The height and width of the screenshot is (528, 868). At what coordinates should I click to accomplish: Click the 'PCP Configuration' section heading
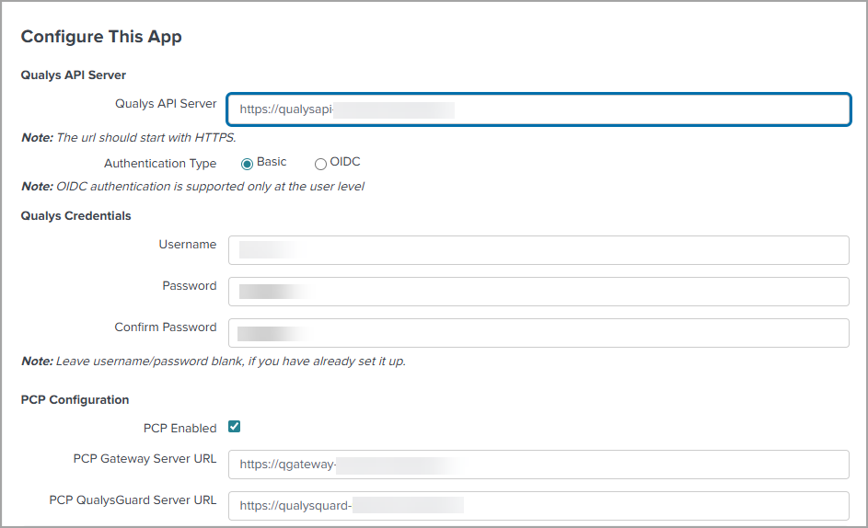(x=75, y=399)
